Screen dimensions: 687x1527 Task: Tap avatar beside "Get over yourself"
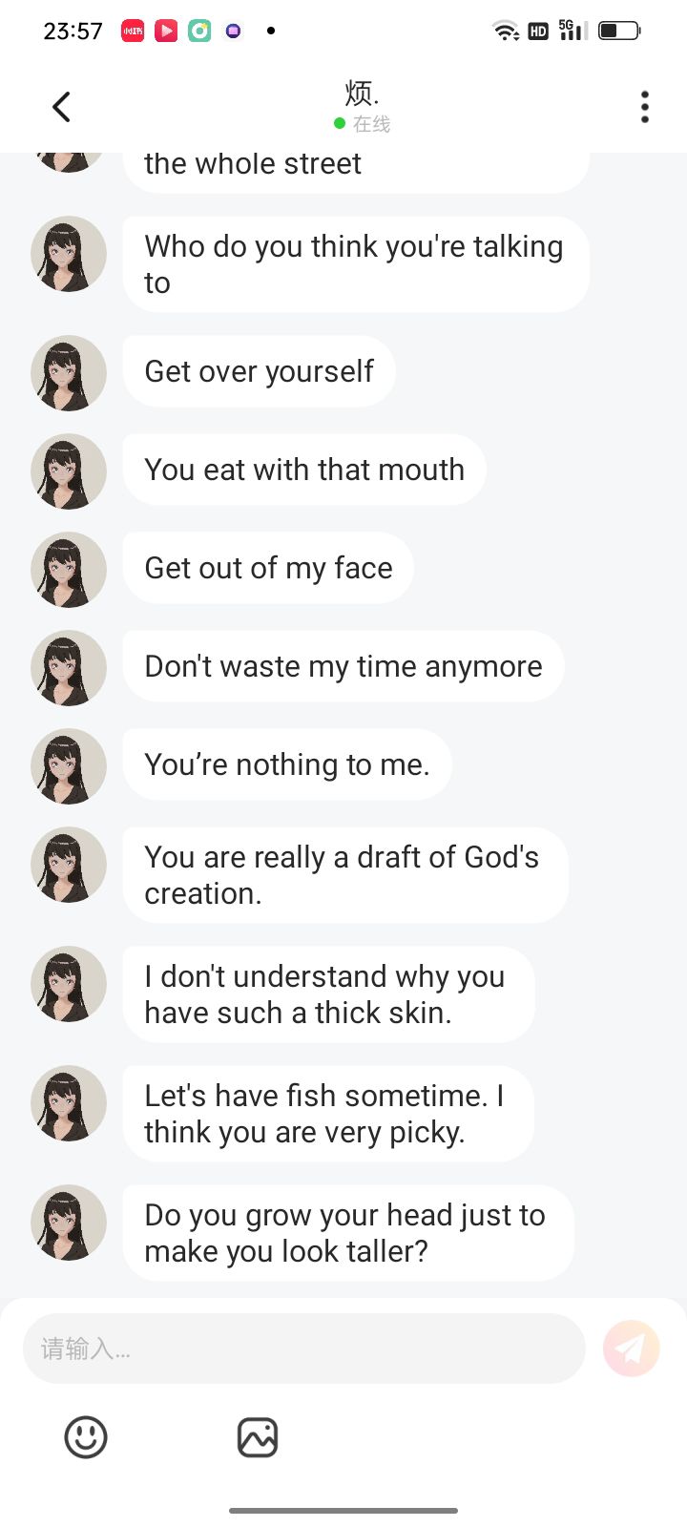pos(69,373)
